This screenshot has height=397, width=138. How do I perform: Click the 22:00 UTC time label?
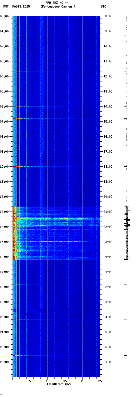point(108,227)
